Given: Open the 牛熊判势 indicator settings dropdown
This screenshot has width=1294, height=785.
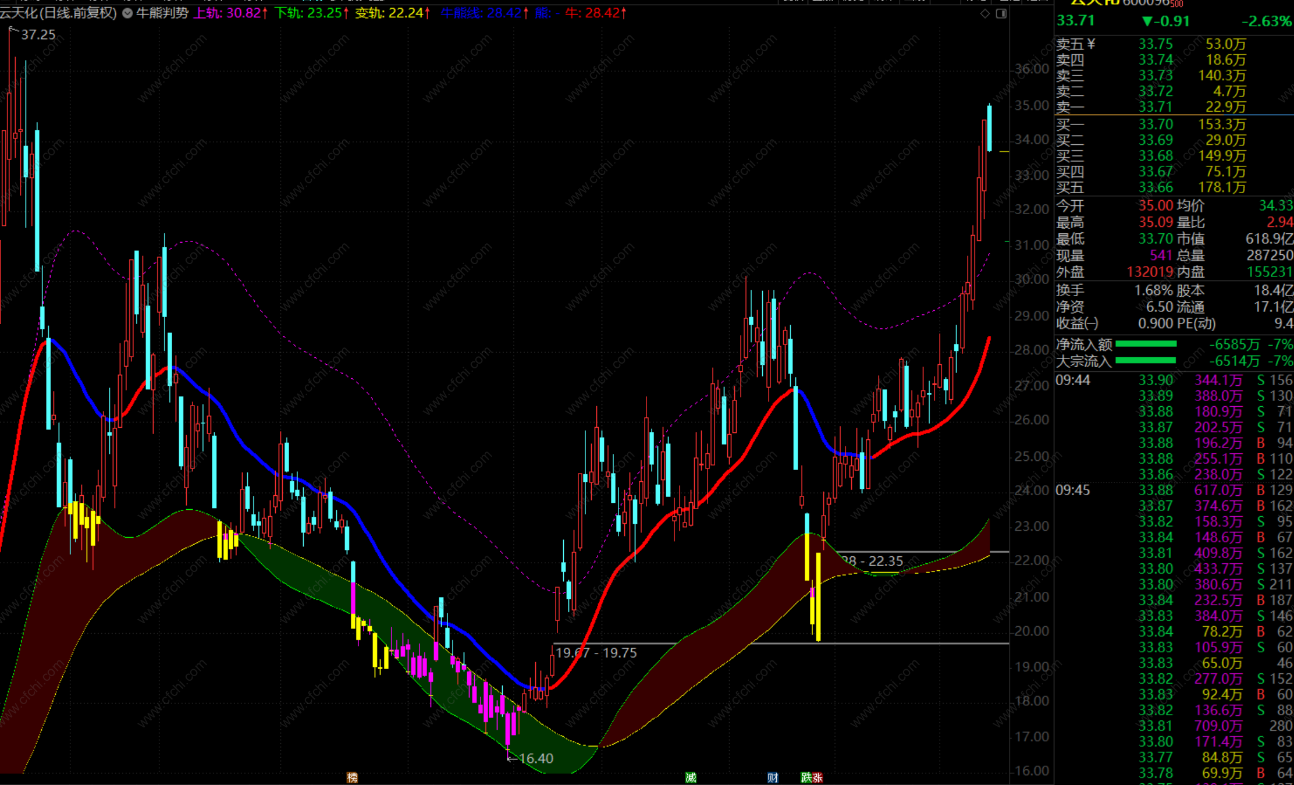Looking at the screenshot, I should (x=127, y=13).
